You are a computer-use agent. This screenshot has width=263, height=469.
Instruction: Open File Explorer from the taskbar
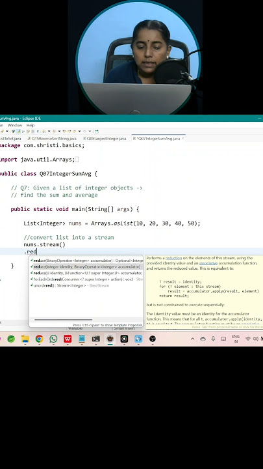(x=25, y=339)
